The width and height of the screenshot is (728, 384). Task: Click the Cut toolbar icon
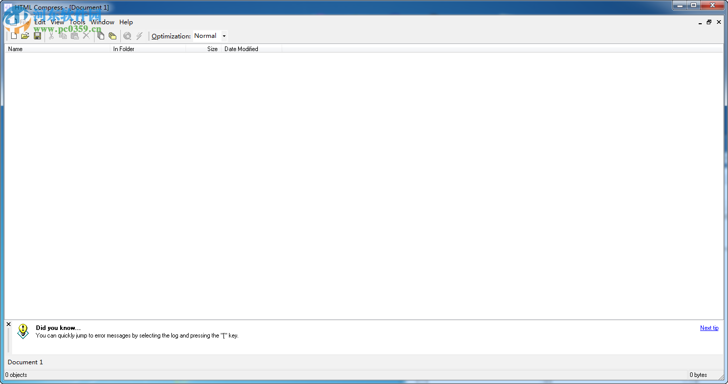tap(51, 35)
